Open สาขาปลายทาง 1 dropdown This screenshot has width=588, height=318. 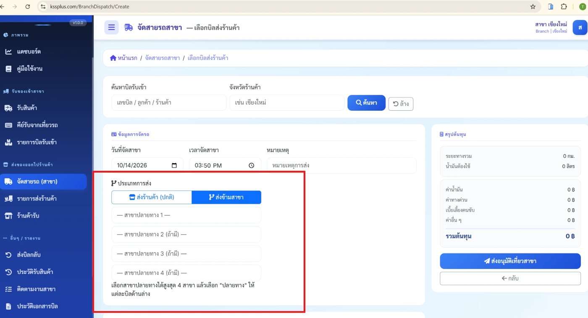[186, 215]
